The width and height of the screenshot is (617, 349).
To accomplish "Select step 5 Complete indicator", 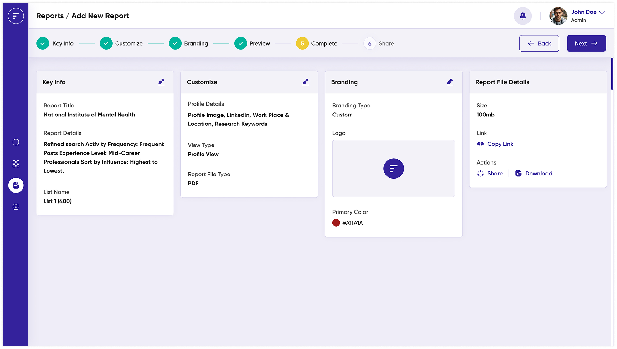I will (302, 43).
